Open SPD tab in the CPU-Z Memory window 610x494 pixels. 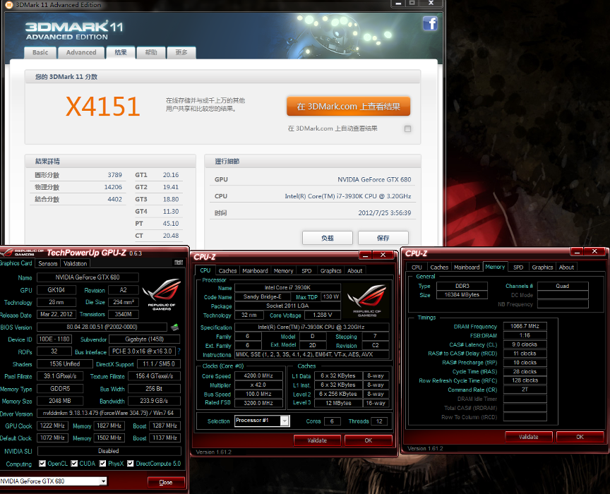518,267
